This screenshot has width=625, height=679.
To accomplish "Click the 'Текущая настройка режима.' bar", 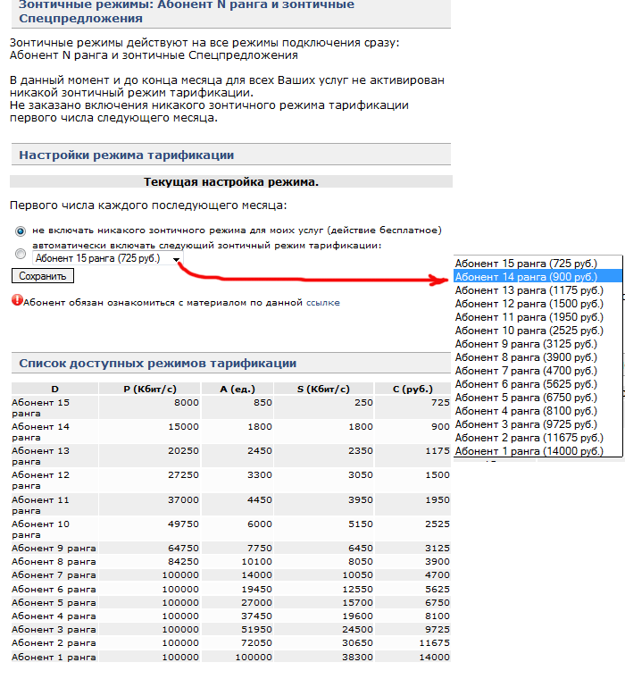I will click(x=231, y=182).
